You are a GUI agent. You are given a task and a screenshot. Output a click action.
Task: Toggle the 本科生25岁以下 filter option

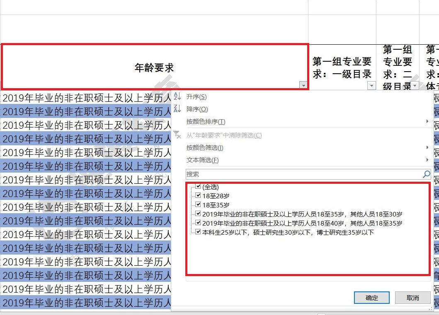click(x=199, y=232)
